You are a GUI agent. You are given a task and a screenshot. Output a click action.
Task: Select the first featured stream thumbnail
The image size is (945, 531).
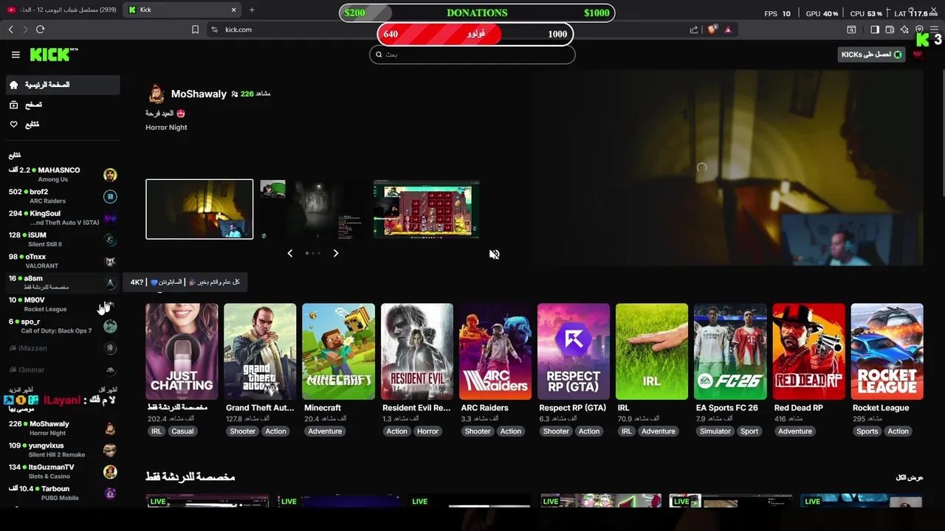pyautogui.click(x=199, y=209)
